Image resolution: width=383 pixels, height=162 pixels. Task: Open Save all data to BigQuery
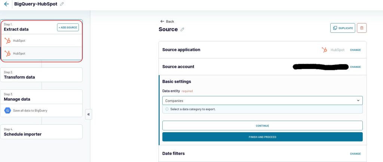[41, 111]
